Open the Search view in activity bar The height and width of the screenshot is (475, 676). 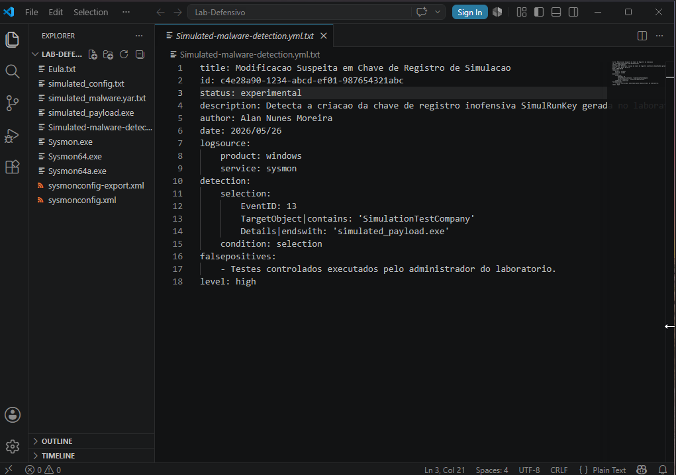pos(12,71)
